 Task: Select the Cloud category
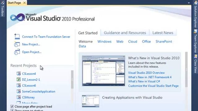click(133, 42)
